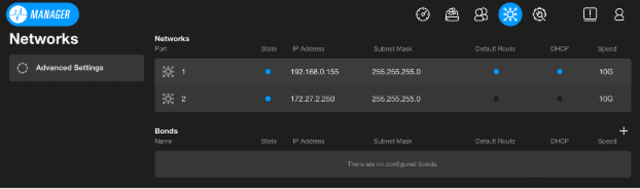The height and width of the screenshot is (189, 640).
Task: Open the users group icon
Action: click(481, 15)
